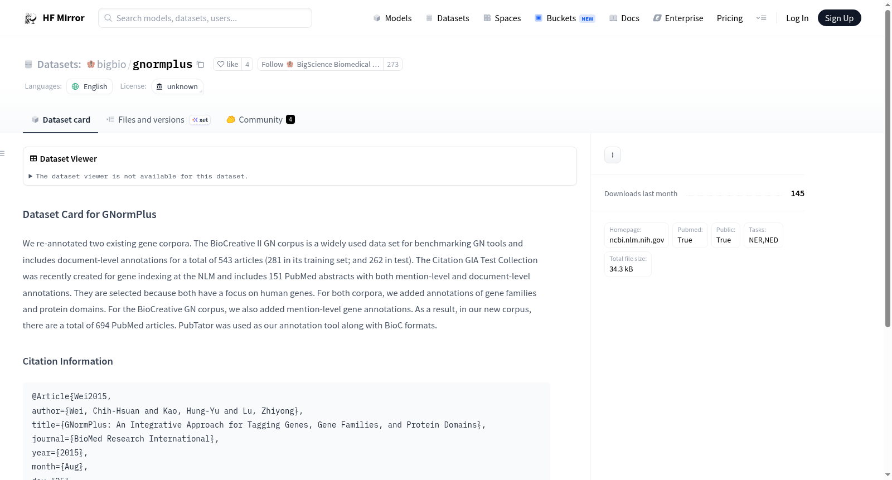
Task: Click the Pubmed: True tag
Action: [690, 235]
